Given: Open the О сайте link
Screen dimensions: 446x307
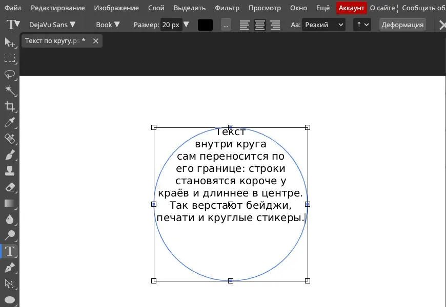Looking at the screenshot, I should [x=382, y=8].
